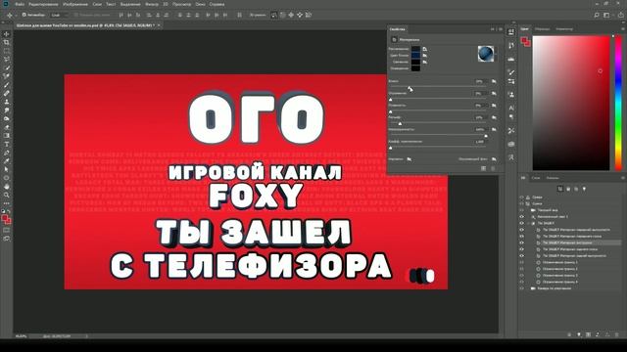Select the Zoom tool magnifier
627x352 pixels.
[7, 195]
